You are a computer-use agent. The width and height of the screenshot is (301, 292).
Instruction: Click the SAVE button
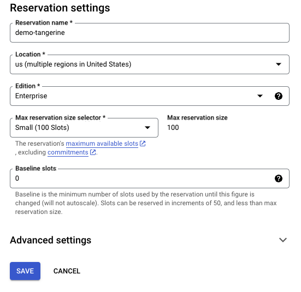pos(25,271)
